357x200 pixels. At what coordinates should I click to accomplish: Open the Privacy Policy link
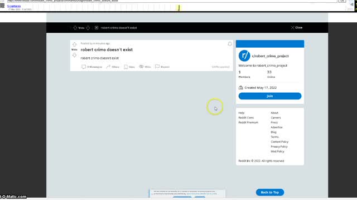tap(279, 147)
